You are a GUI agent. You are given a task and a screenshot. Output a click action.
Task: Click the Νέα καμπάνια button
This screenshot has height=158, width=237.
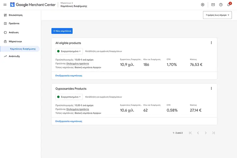(62, 31)
